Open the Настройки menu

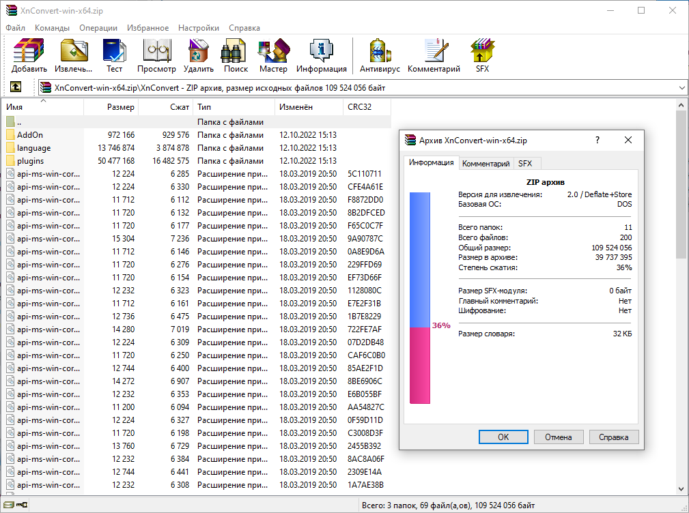pos(199,28)
